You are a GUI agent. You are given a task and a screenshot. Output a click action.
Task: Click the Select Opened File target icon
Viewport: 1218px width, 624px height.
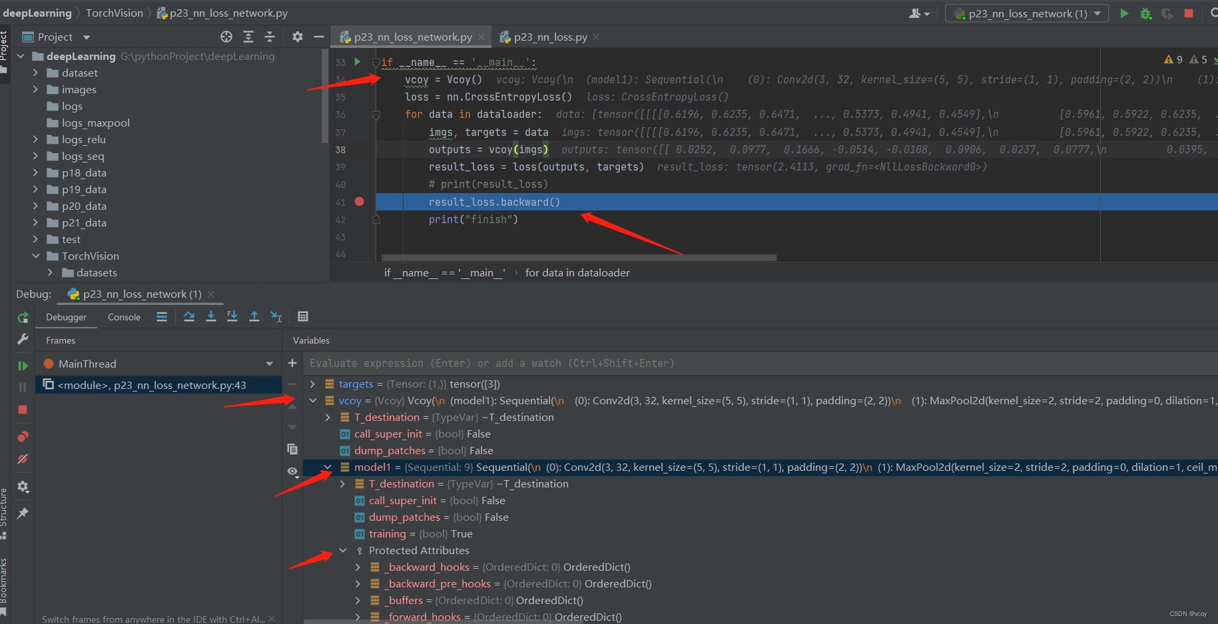(226, 37)
